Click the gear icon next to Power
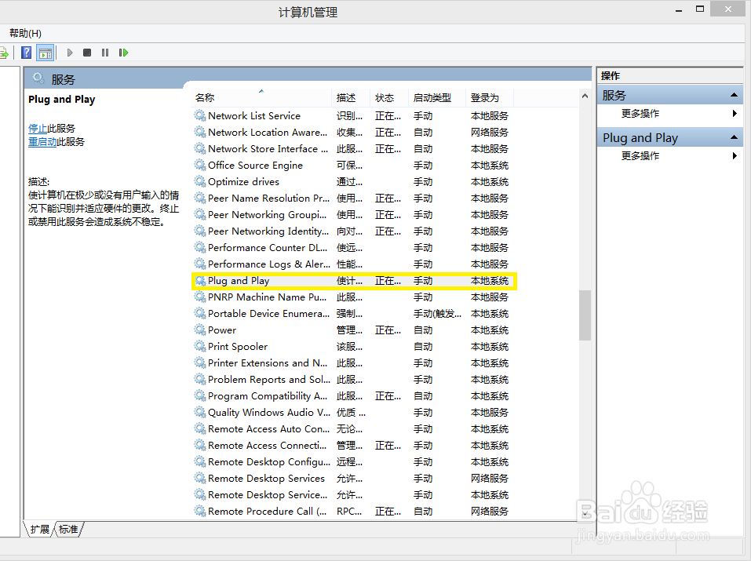The width and height of the screenshot is (751, 561). coord(200,330)
